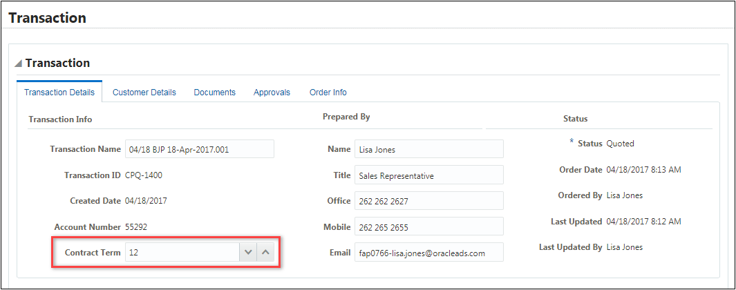Click the Contract Term up arrow

[x=265, y=253]
